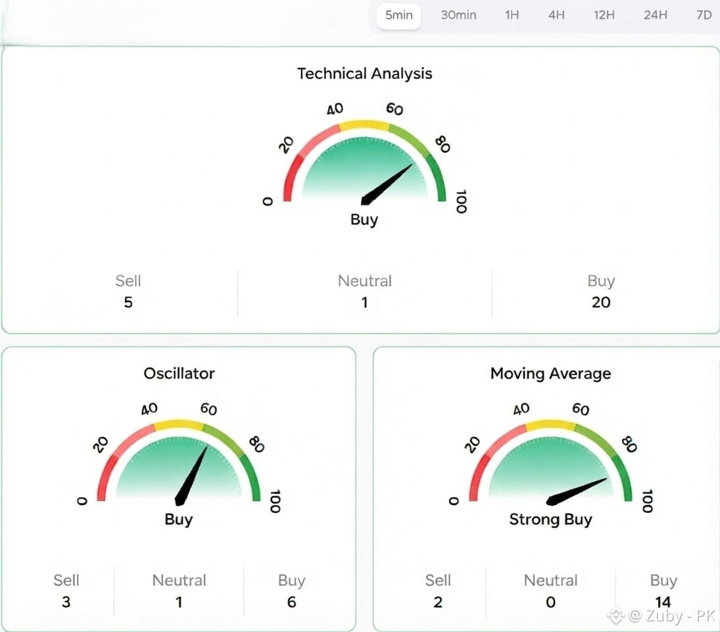
Task: Switch to the 24H timeframe tab
Action: point(656,15)
